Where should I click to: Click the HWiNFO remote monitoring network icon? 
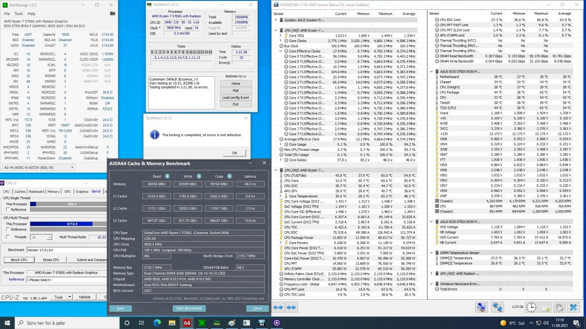point(498,307)
